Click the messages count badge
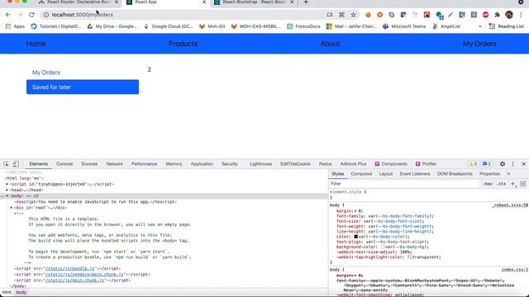 (487, 164)
